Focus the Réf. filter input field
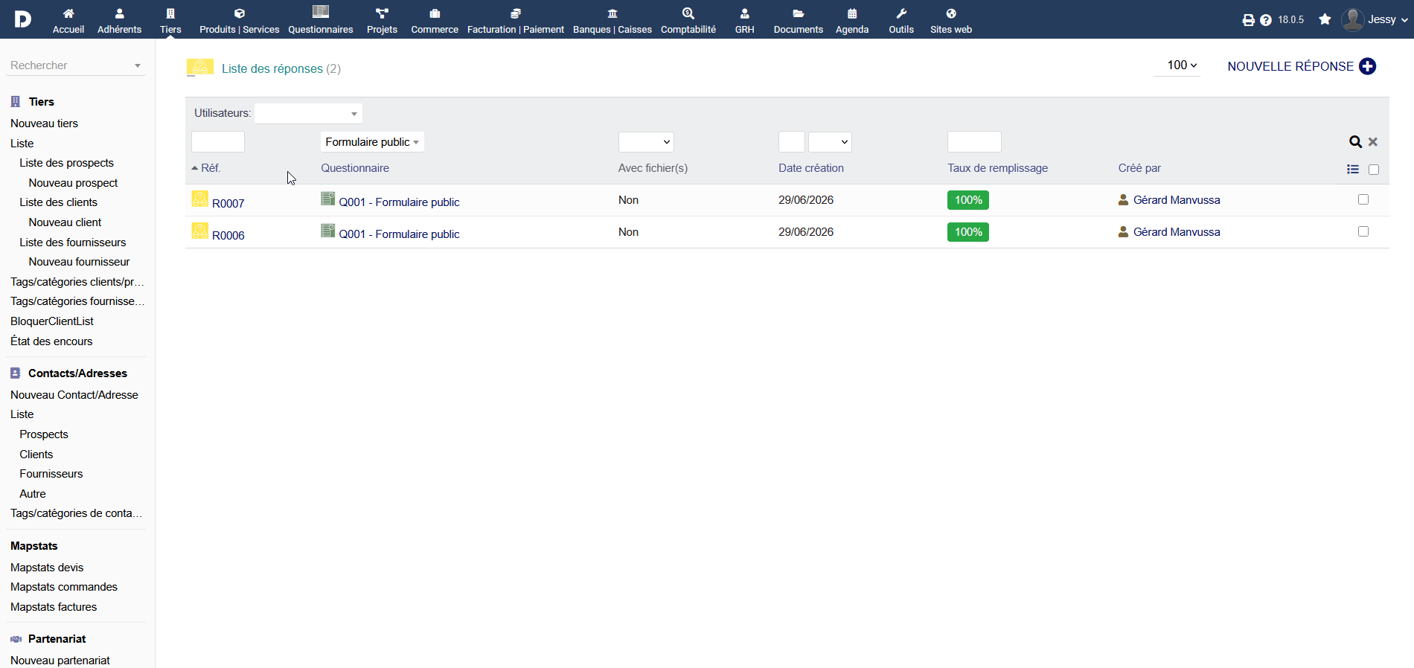 218,142
